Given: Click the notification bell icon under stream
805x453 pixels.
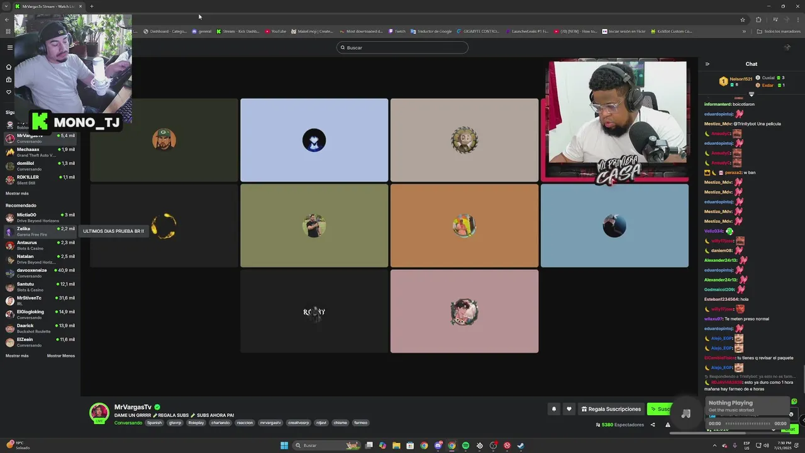Looking at the screenshot, I should coord(554,409).
